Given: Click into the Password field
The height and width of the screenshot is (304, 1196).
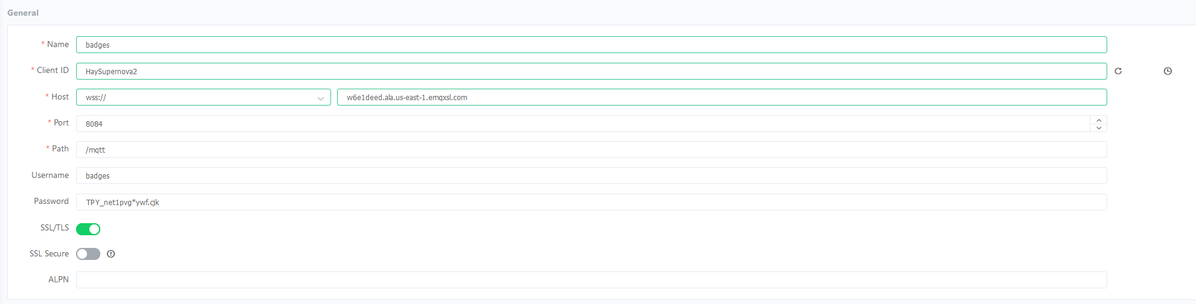Looking at the screenshot, I should pyautogui.click(x=591, y=202).
